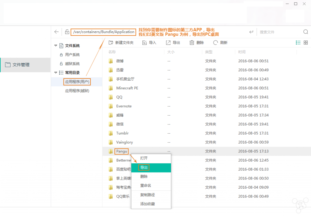Select the Tumblr folder name

click(x=122, y=133)
